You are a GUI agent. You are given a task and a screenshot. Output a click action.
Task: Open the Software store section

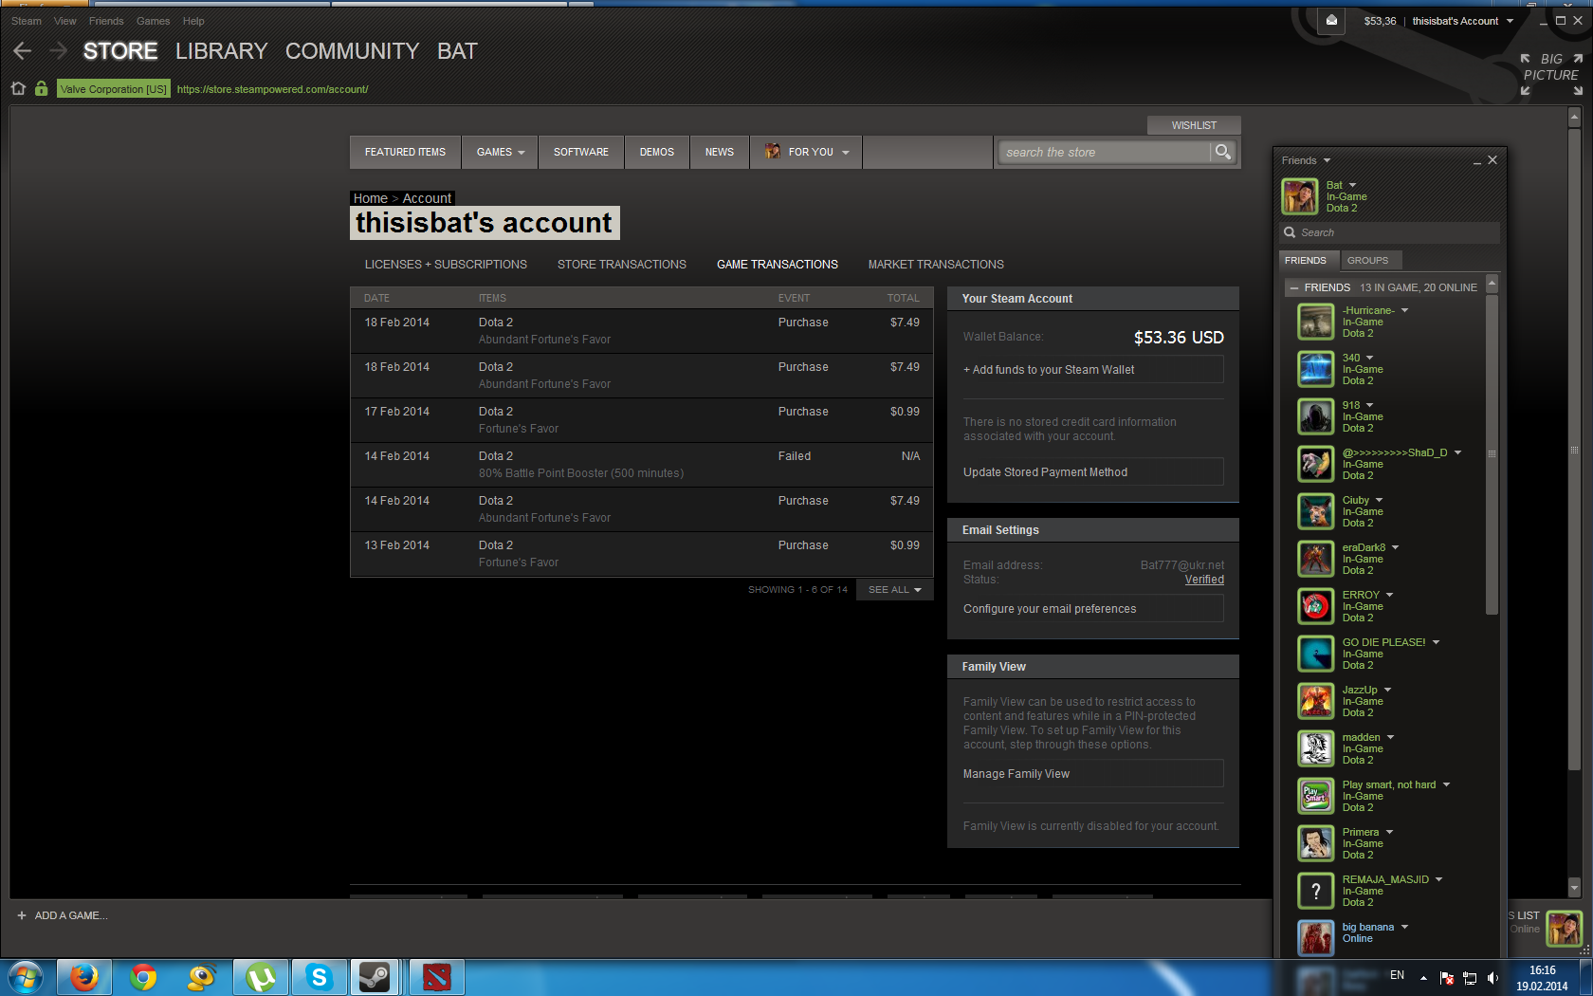coord(581,152)
